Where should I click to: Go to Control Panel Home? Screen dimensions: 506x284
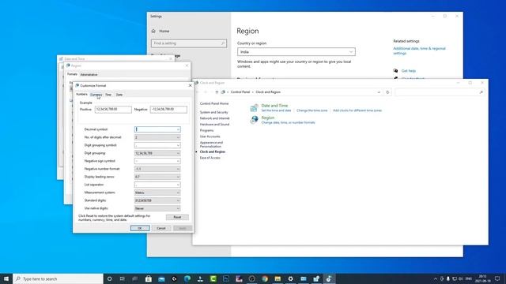(214, 103)
